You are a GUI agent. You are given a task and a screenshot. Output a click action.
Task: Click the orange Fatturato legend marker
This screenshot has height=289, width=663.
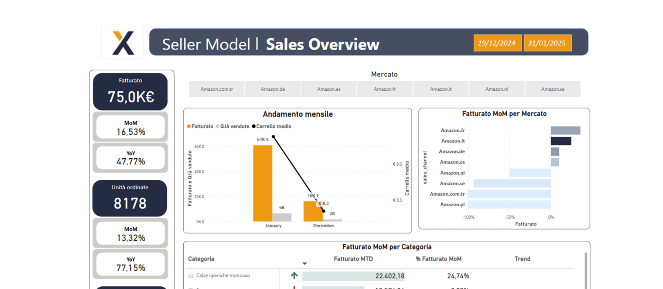[x=189, y=126]
